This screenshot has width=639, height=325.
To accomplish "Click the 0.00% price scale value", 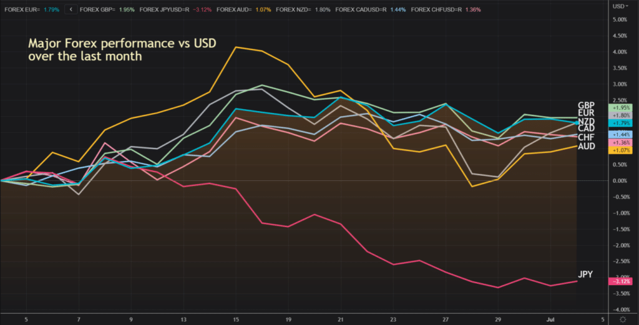I will (x=620, y=181).
